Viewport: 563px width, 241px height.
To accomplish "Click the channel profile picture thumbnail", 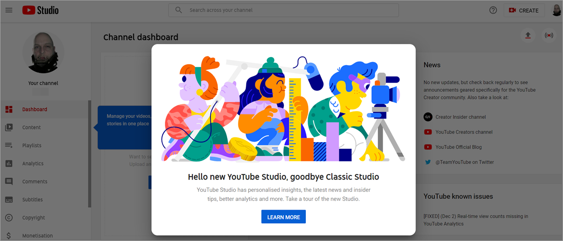I will [43, 53].
